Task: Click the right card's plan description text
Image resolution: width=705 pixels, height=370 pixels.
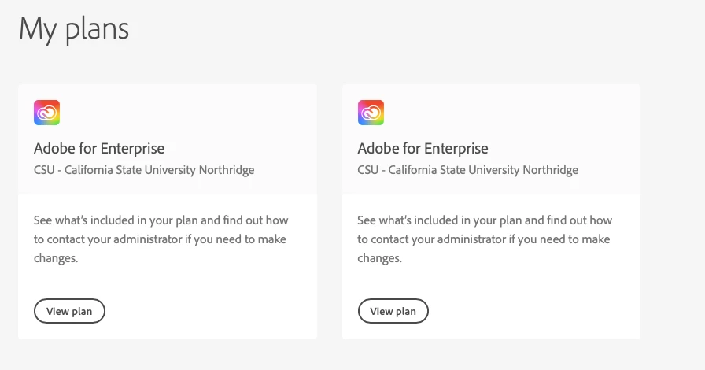Action: point(484,239)
